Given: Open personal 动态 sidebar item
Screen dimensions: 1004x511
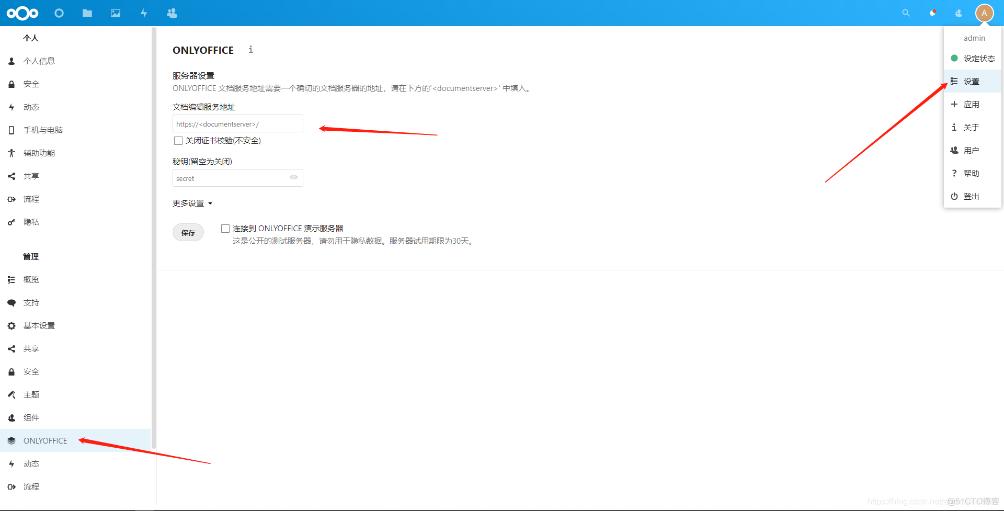Looking at the screenshot, I should [75, 107].
